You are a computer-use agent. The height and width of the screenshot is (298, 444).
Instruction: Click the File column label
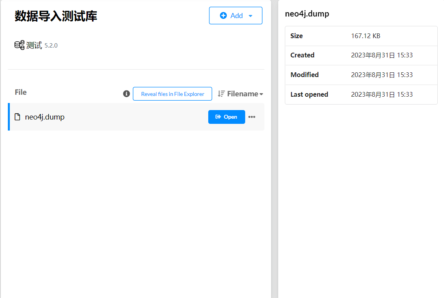(x=21, y=92)
